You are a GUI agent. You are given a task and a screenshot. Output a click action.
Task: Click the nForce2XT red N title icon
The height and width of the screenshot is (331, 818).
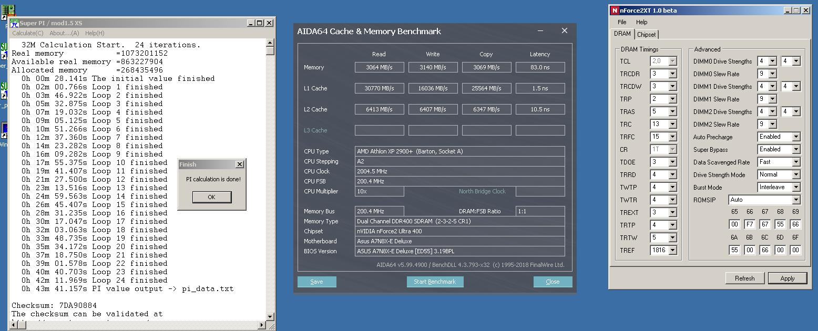(615, 11)
